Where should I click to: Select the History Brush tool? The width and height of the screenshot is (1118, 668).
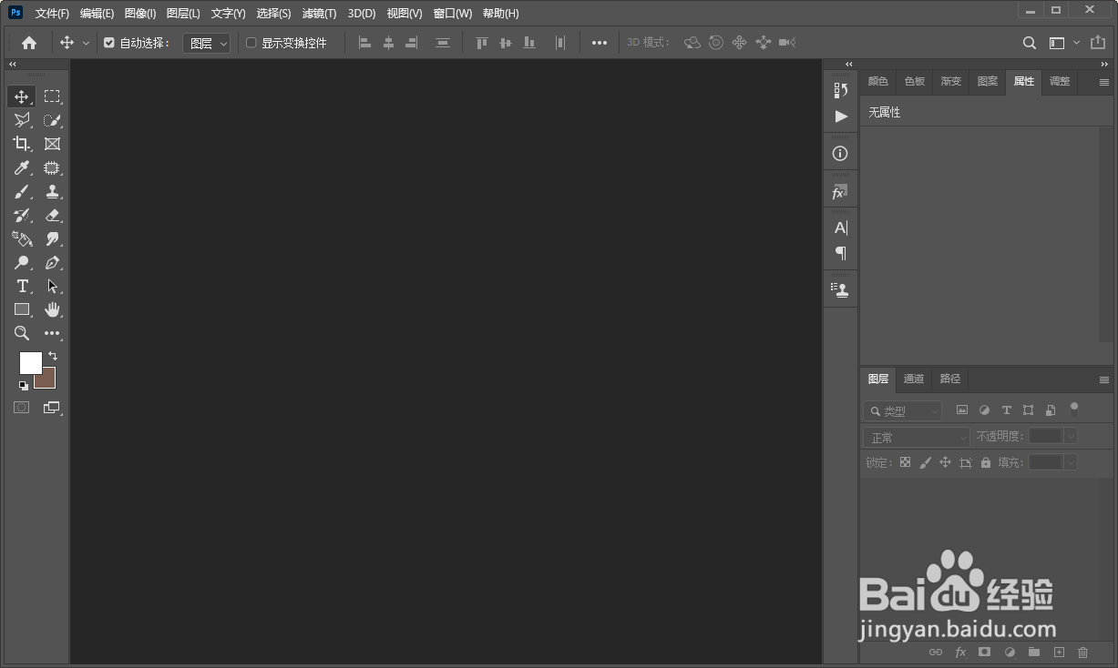[x=22, y=216]
